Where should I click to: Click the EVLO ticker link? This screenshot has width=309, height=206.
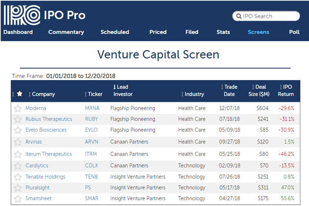tap(91, 130)
